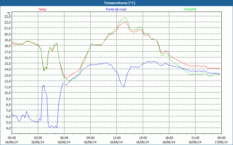The width and height of the screenshot is (233, 145).
Task: Click the '10,0' y-axis value
Action: pyautogui.click(x=8, y=93)
